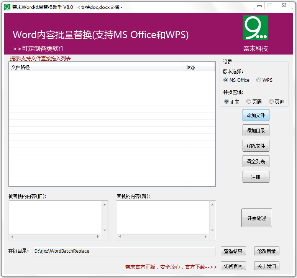297x278 pixels.
Task: Clear the list with 清空列表
Action: point(256,161)
